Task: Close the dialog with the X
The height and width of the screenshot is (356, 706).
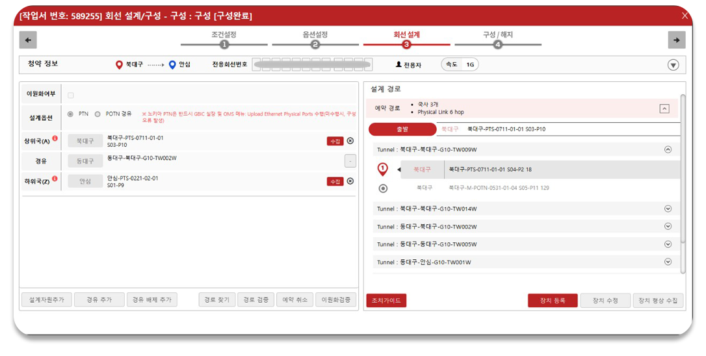Action: 685,16
